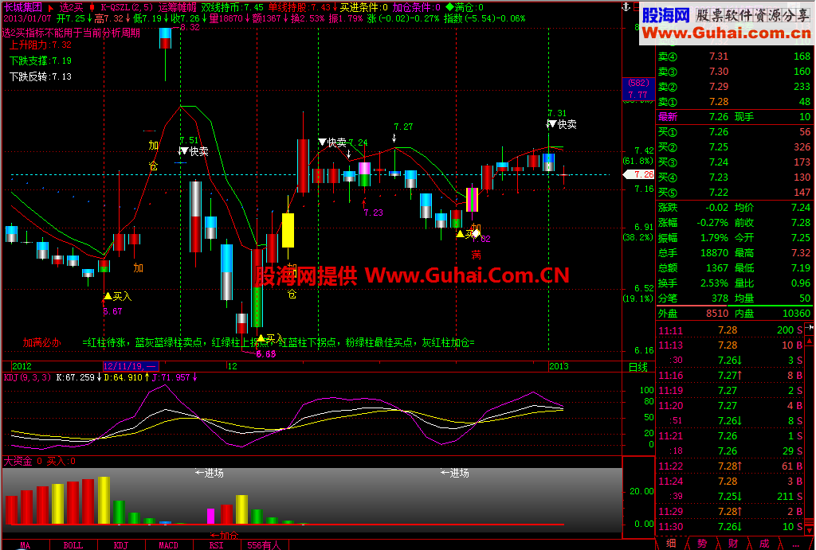
Task: Click the 买入 triangle marker above 5.67
Action: (x=118, y=296)
